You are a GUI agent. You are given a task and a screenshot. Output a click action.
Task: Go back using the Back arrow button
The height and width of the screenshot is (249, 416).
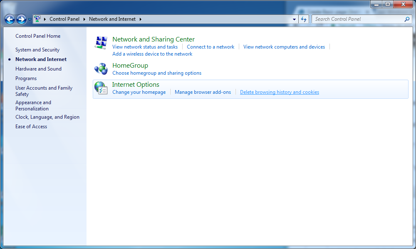tap(10, 19)
